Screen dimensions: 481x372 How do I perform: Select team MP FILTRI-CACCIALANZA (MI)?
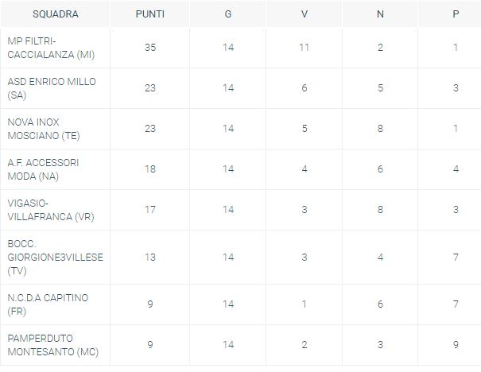[x=51, y=48]
